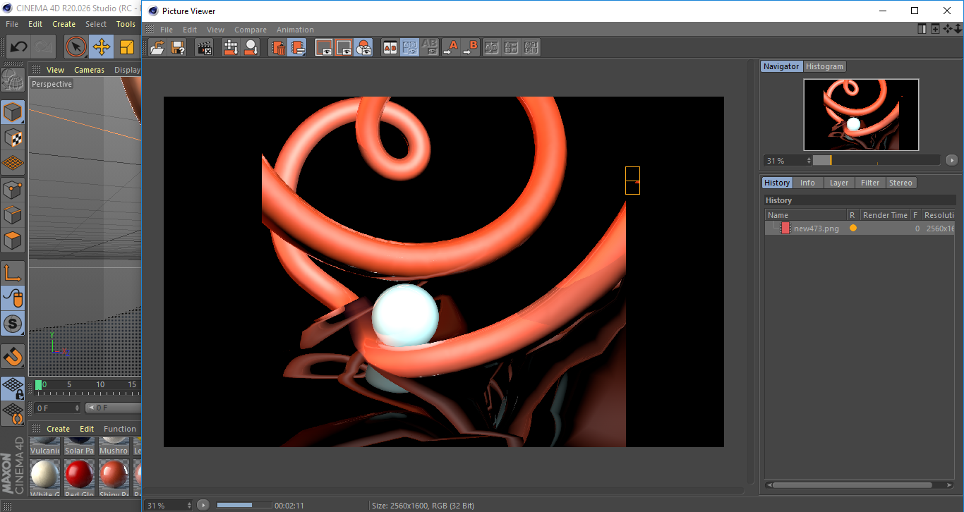Open the Animation menu
The image size is (964, 512).
click(295, 30)
